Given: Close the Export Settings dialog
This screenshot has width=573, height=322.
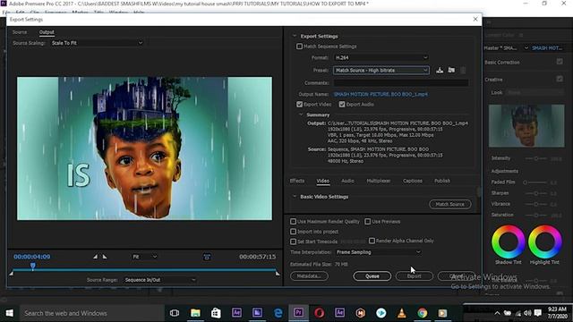Looking at the screenshot, I should (475, 19).
